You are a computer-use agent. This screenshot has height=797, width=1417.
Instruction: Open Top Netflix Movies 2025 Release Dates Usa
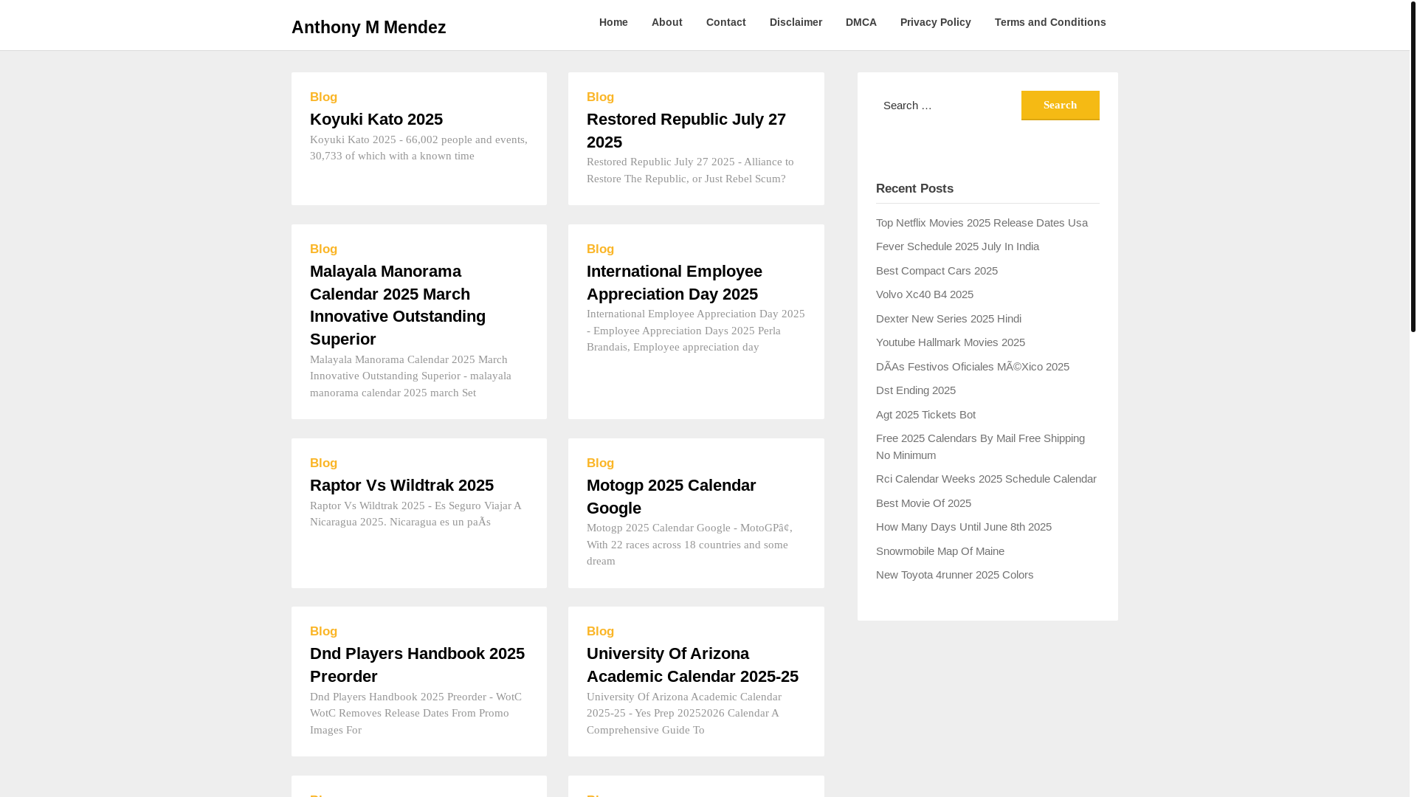click(982, 223)
